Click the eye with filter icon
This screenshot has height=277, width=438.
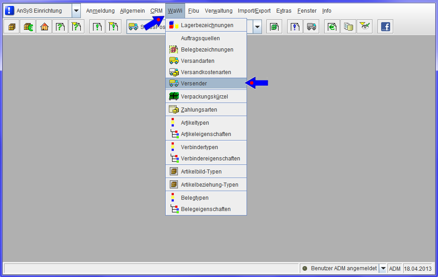coord(364,27)
